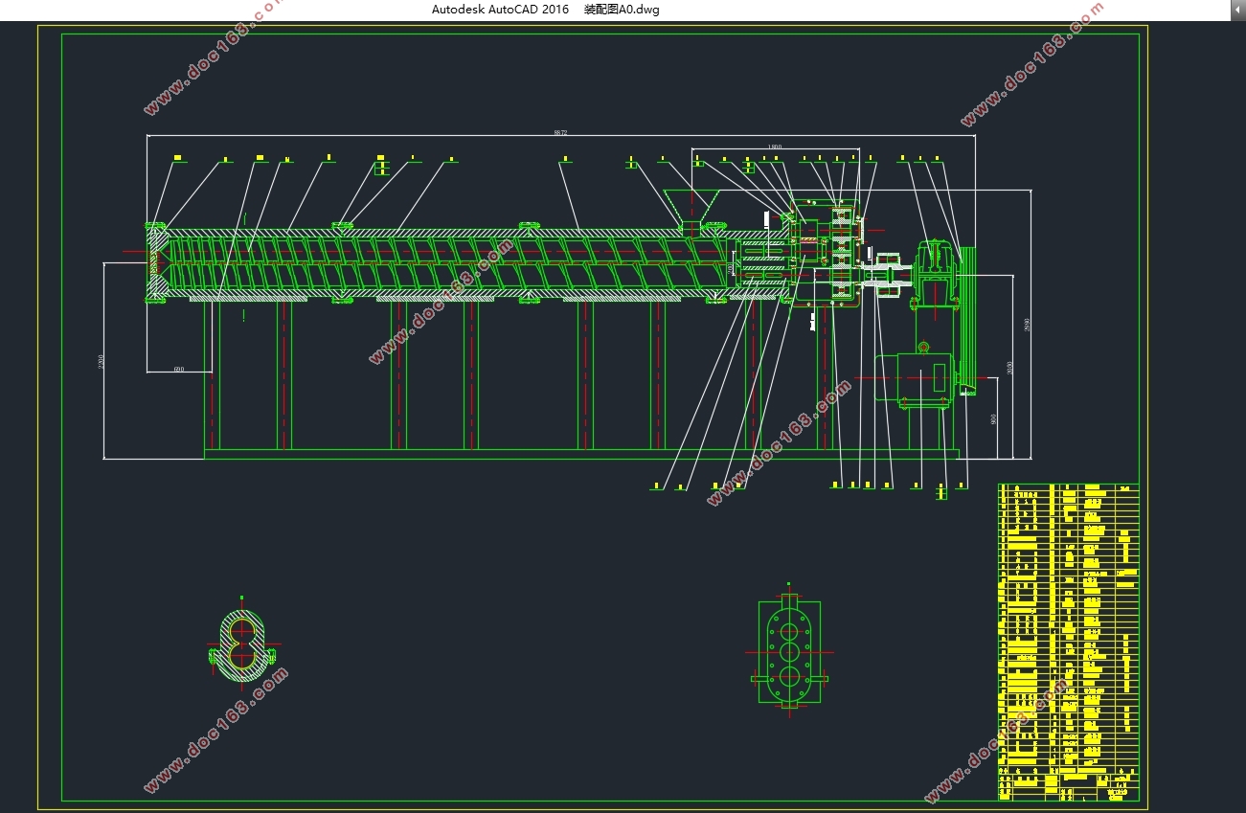Select the "1800" dimension text above gearbox

pos(774,147)
